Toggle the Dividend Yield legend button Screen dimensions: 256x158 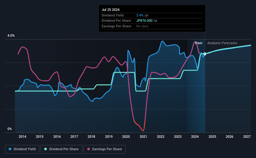22,149
